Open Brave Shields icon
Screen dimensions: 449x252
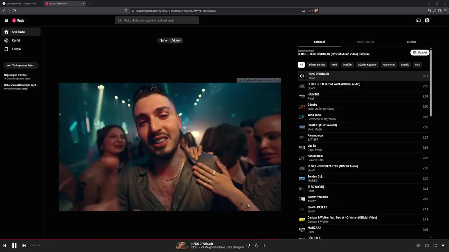pos(316,11)
